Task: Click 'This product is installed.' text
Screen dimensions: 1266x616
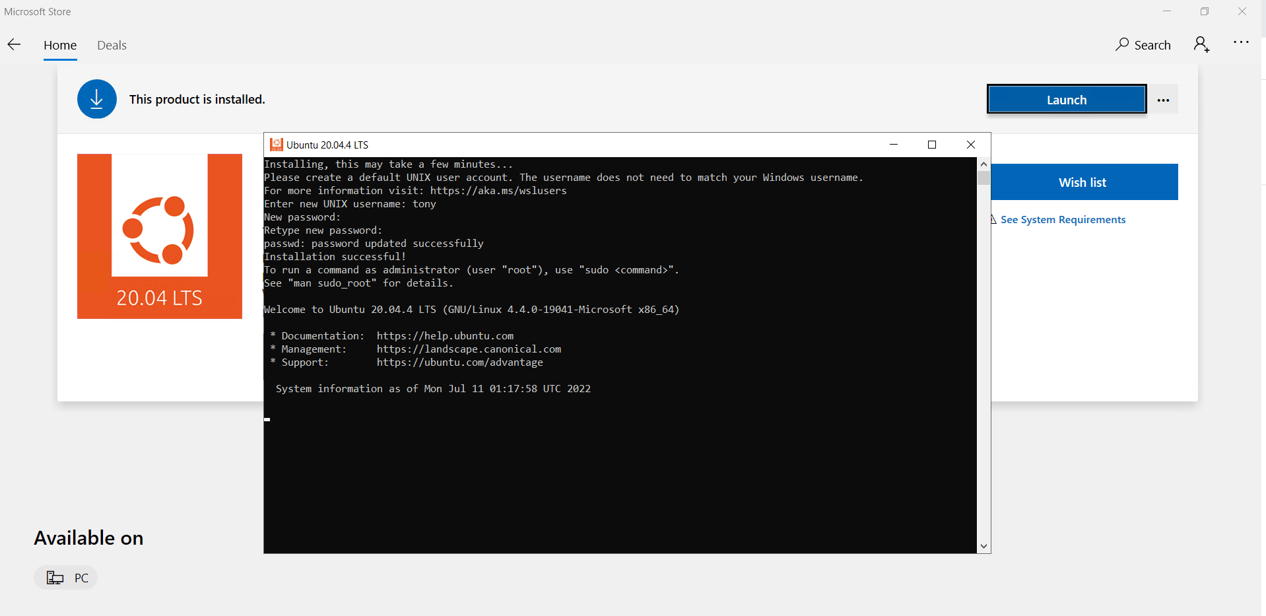Action: (197, 99)
